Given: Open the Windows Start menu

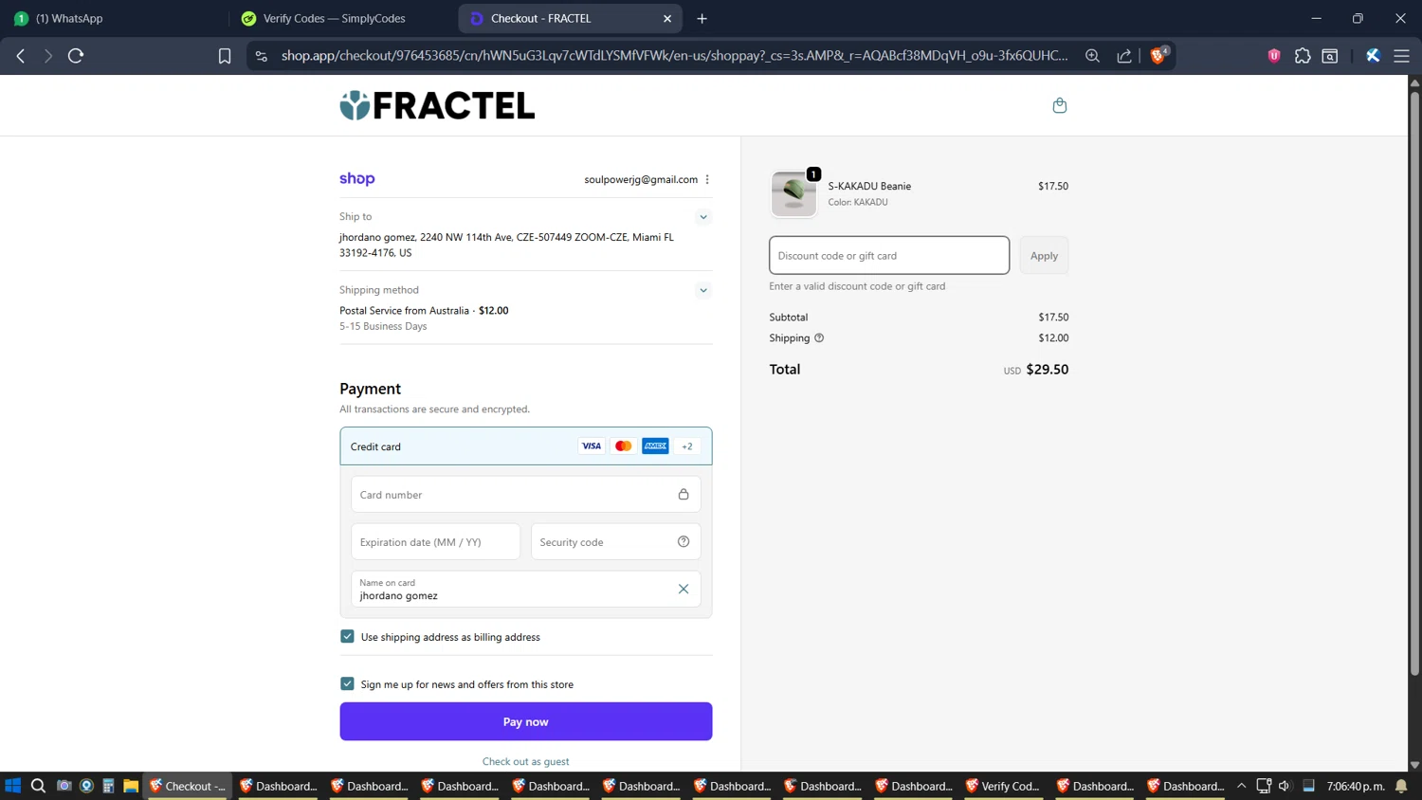Looking at the screenshot, I should coord(12,786).
